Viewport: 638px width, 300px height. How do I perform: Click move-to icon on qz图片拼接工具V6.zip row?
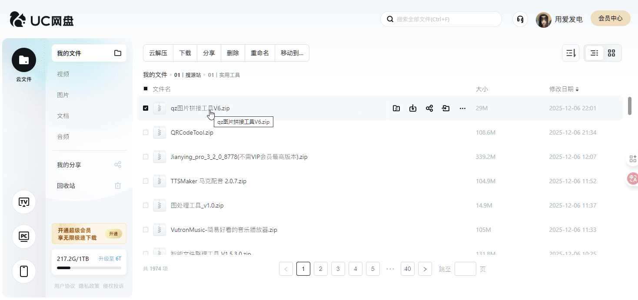point(446,108)
